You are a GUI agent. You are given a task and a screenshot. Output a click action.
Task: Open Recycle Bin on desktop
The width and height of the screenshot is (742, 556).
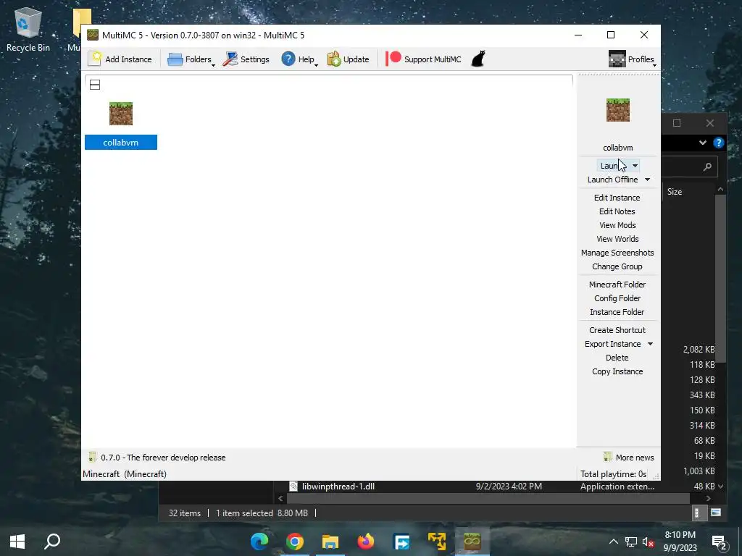coord(28,29)
